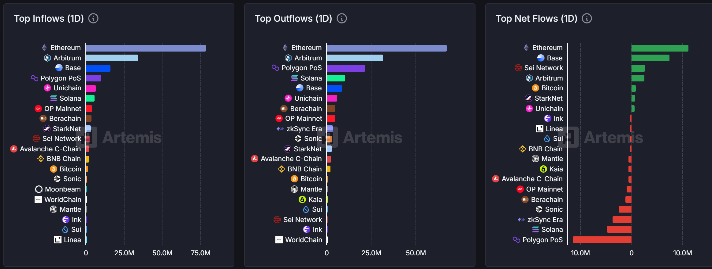Click the Ethereum bar in Top Inflows chart
The height and width of the screenshot is (269, 712).
146,48
